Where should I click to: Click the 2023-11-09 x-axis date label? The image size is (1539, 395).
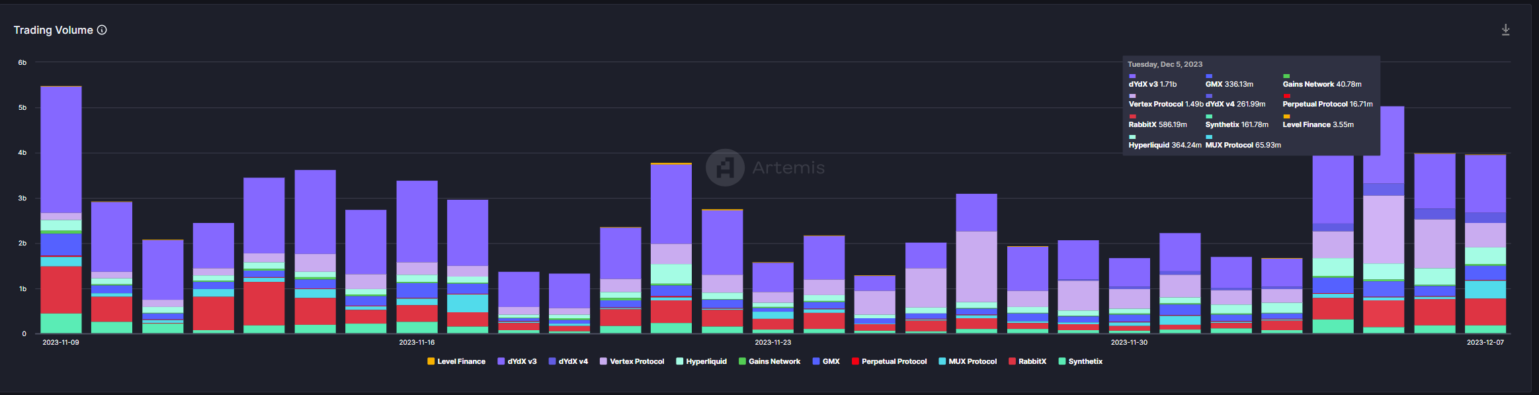pos(61,342)
